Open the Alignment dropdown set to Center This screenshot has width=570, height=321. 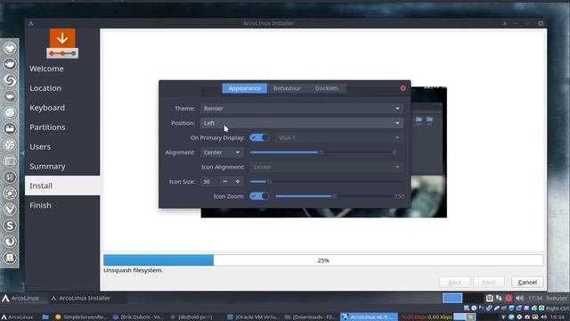[222, 152]
